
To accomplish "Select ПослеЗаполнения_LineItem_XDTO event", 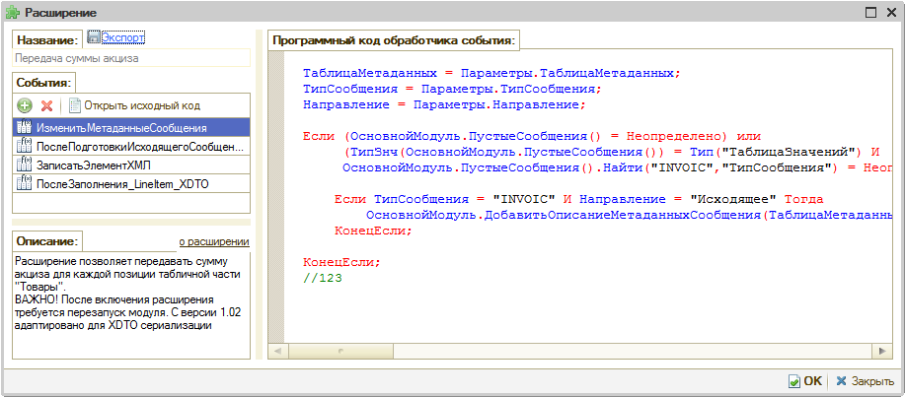I will pos(131,183).
